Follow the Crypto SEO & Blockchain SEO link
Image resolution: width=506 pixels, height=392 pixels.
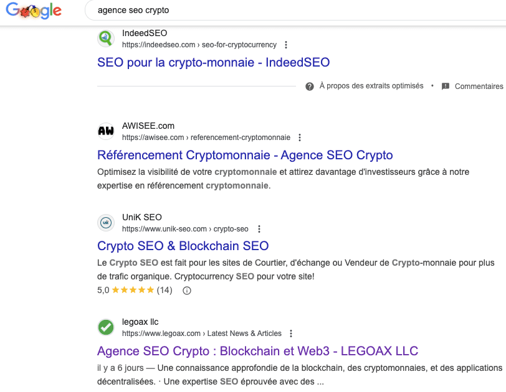(183, 246)
